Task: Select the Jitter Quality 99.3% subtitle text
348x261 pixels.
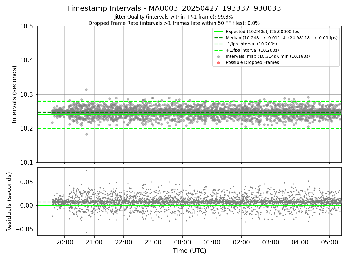Action: (174, 17)
